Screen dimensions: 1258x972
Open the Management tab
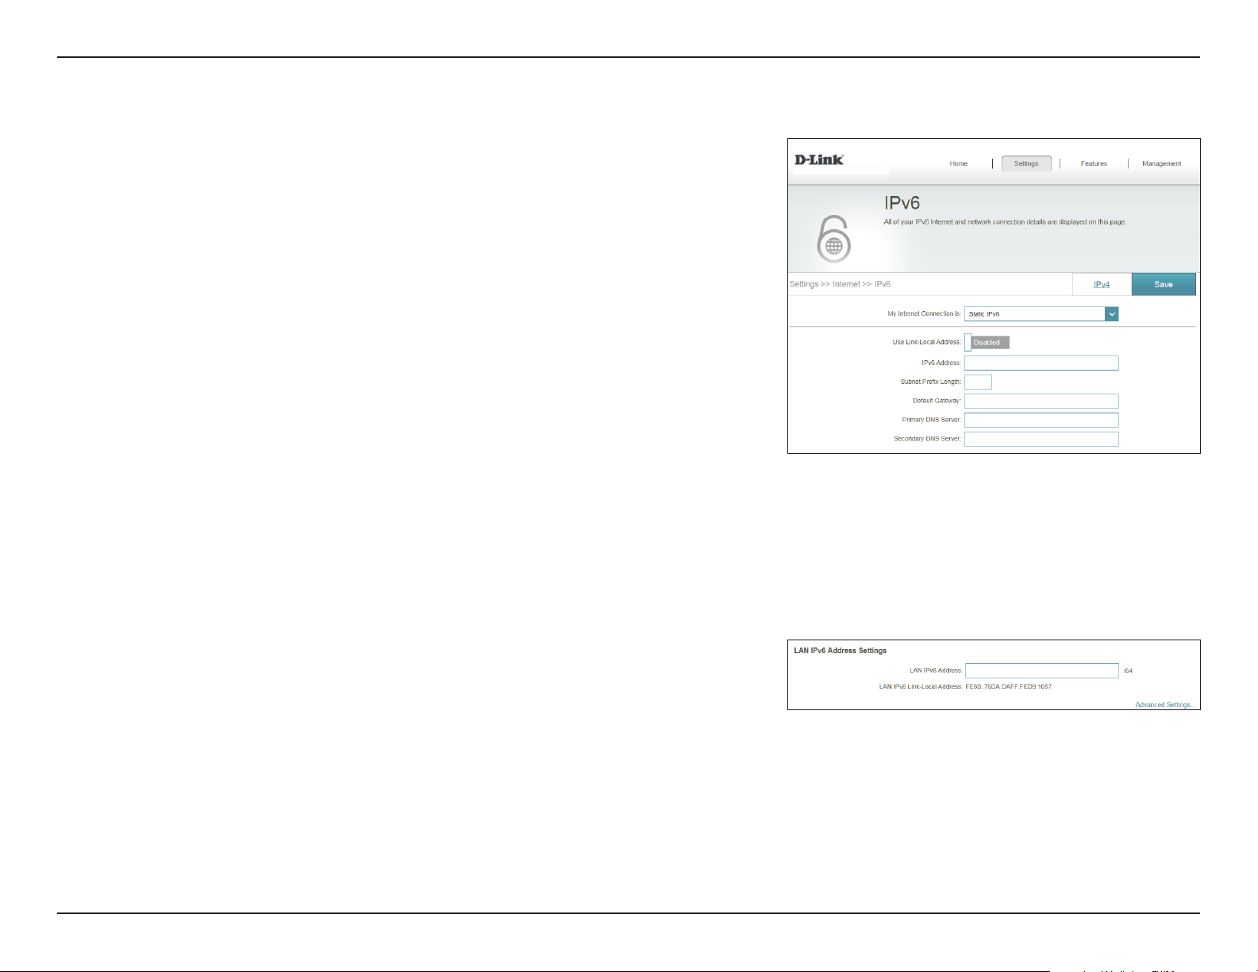pos(1162,163)
